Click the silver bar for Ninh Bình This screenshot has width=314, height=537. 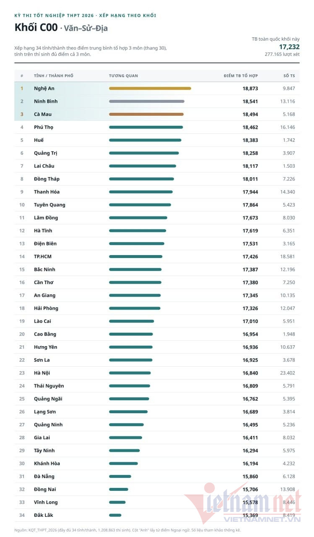[x=147, y=102]
